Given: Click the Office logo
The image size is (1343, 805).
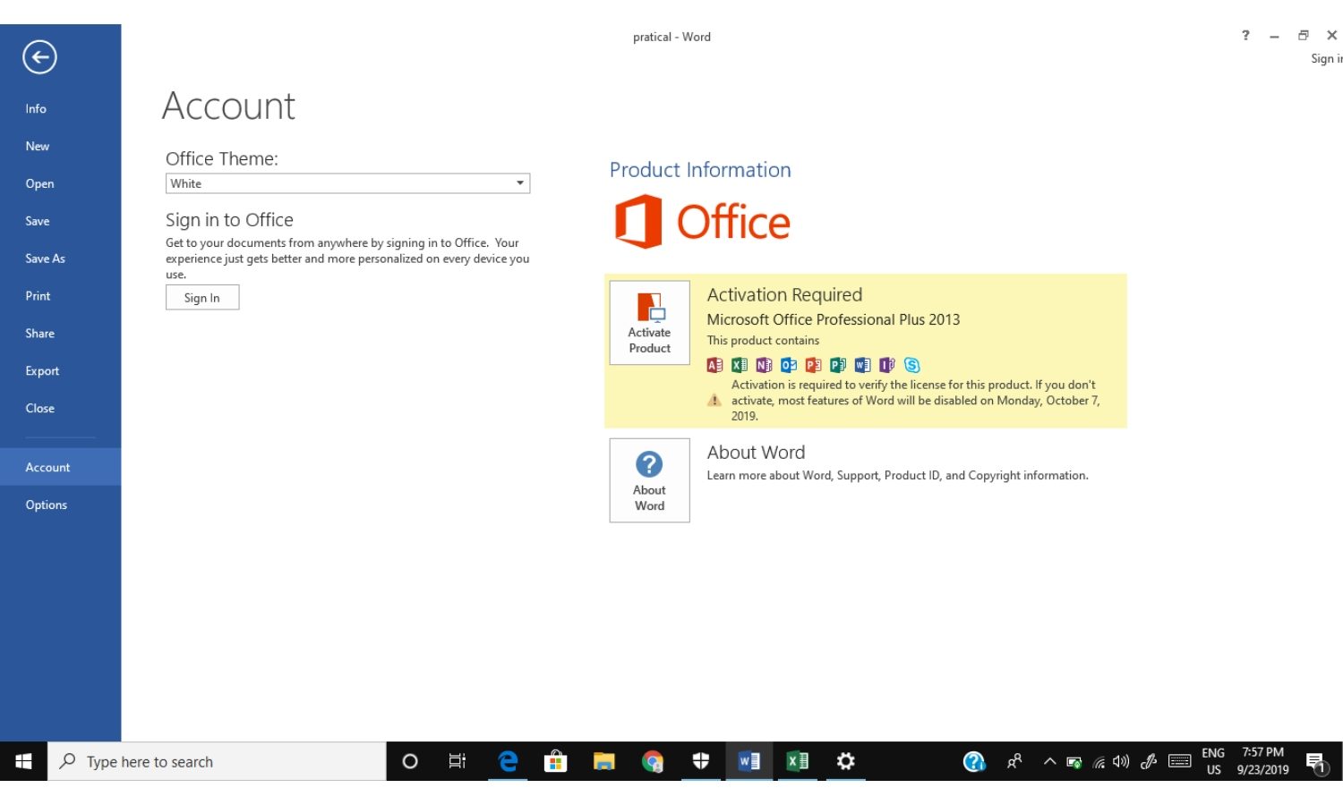Looking at the screenshot, I should (703, 222).
